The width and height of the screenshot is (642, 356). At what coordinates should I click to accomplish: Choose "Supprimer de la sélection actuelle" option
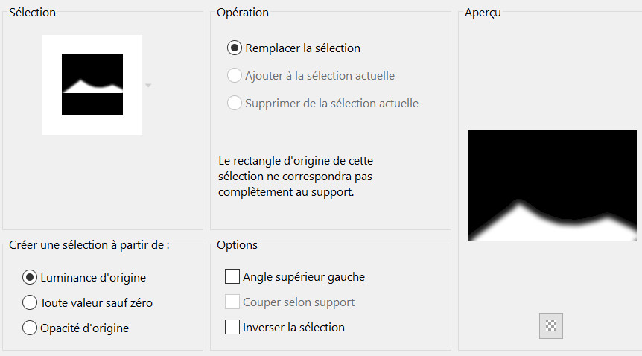click(234, 104)
